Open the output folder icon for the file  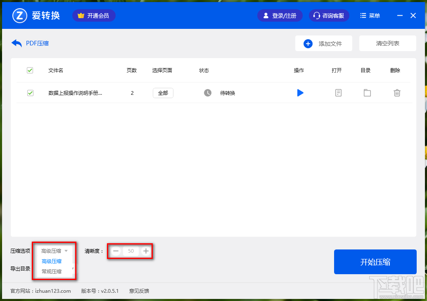[x=367, y=93]
